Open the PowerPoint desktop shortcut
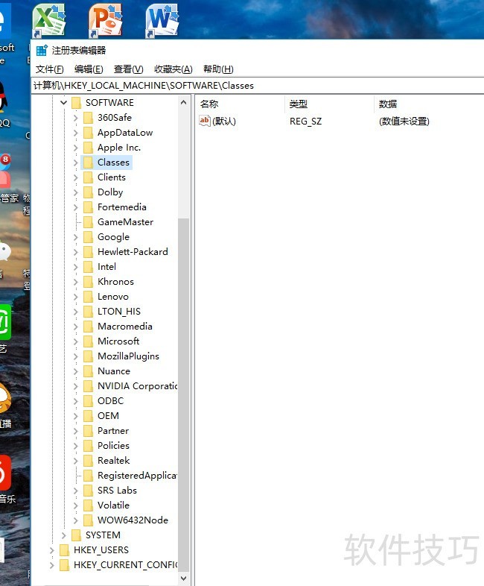The height and width of the screenshot is (586, 484). point(106,21)
